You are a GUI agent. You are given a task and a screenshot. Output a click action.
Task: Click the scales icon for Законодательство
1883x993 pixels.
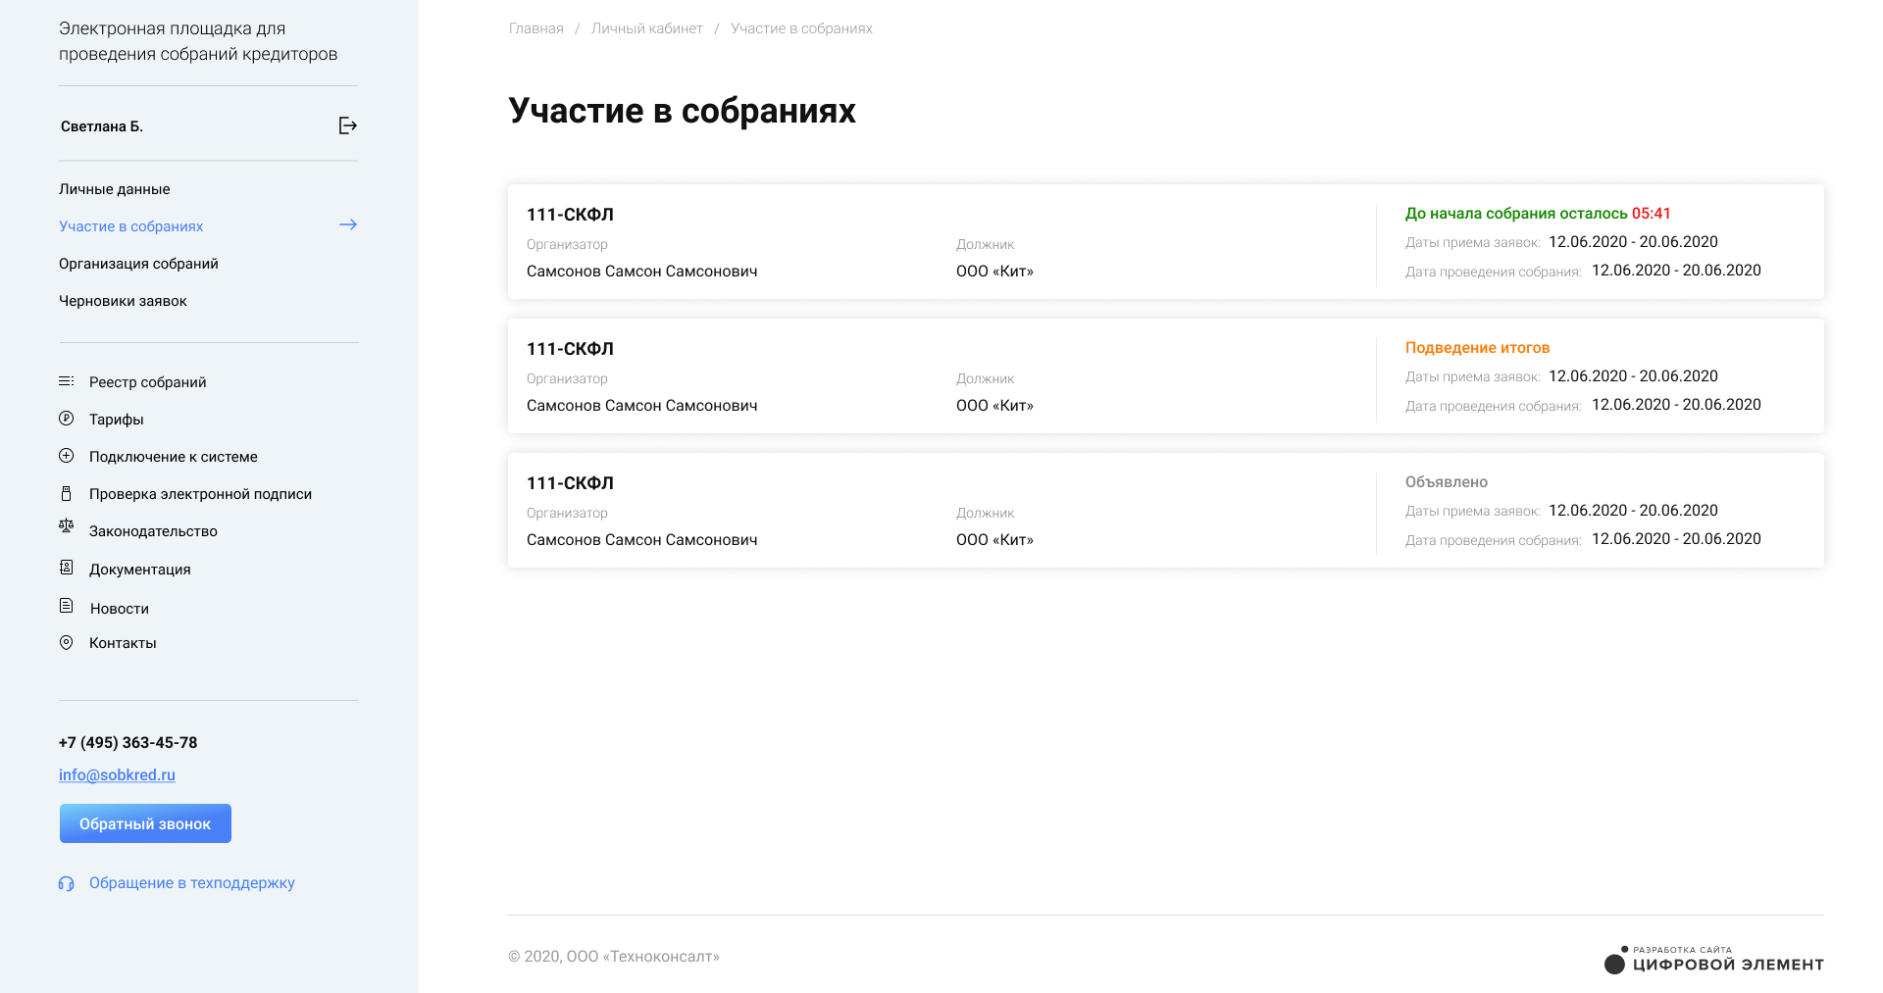point(66,526)
